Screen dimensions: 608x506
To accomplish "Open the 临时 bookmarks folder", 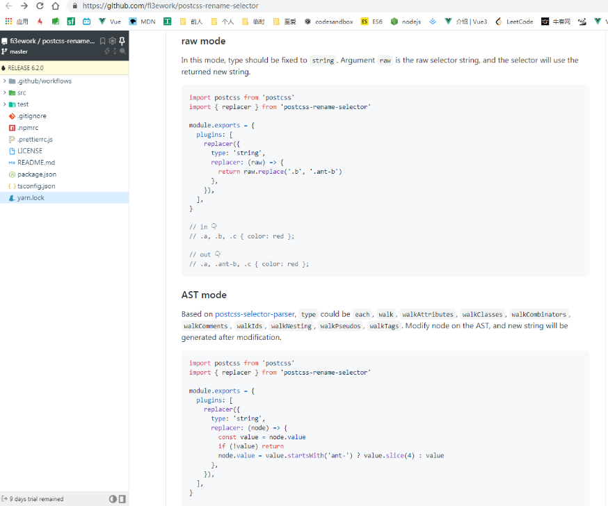I will (x=253, y=22).
